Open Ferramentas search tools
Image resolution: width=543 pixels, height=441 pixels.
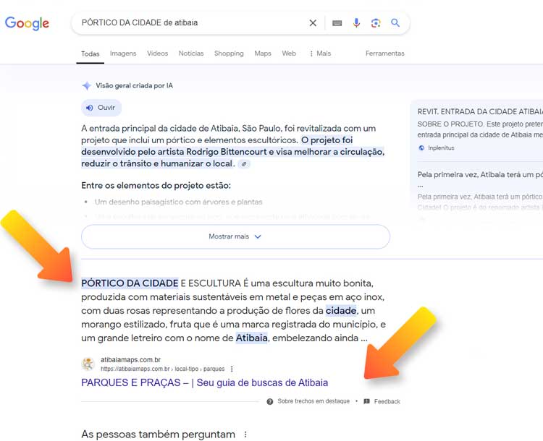(384, 53)
